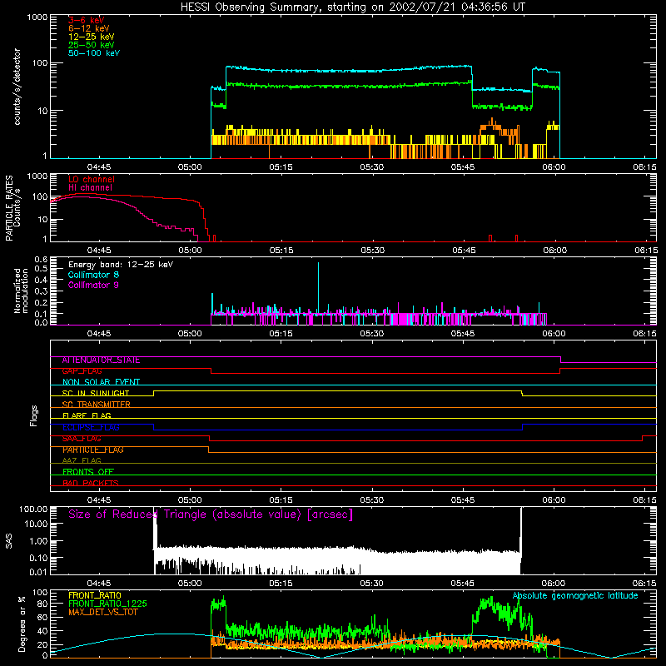Screen dimensions: 666x666
Task: Click the Absolute geomagnetic latitude label
Action: point(575,596)
